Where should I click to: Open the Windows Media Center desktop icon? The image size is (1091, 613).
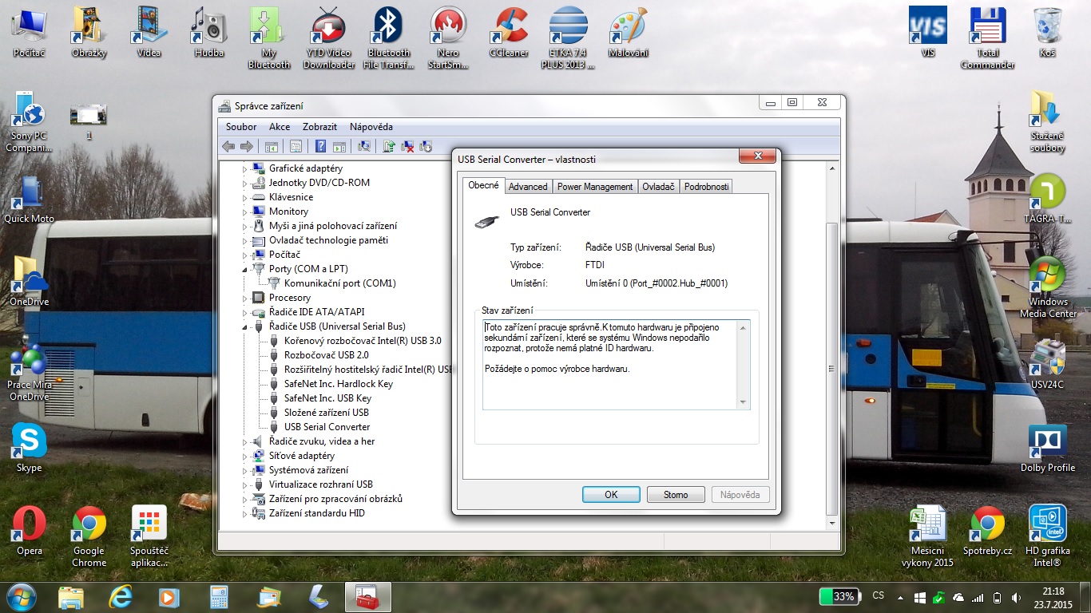[x=1048, y=287]
